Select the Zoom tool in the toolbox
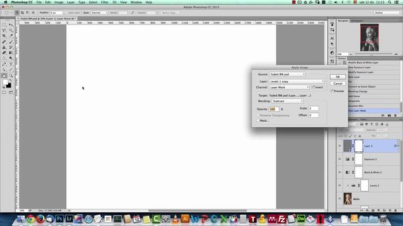The height and width of the screenshot is (226, 403). [x=11, y=75]
